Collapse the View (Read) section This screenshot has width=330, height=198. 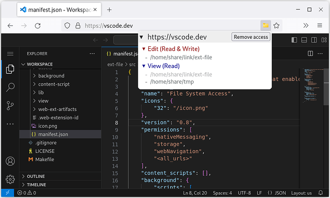143,66
